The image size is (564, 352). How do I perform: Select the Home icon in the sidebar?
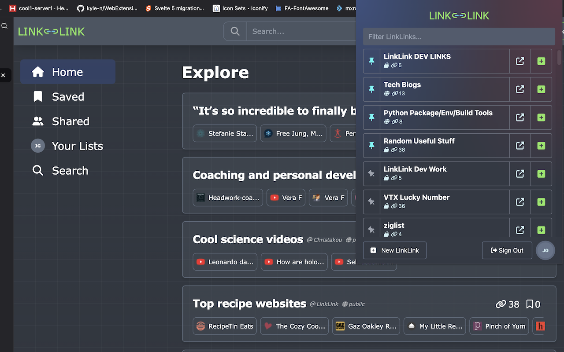[38, 72]
